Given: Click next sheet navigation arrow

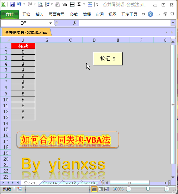Looking at the screenshot, I should [13, 183].
